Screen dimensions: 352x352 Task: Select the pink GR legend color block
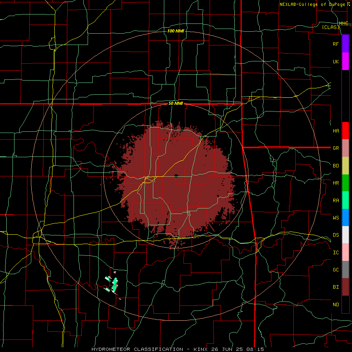pyautogui.click(x=345, y=148)
